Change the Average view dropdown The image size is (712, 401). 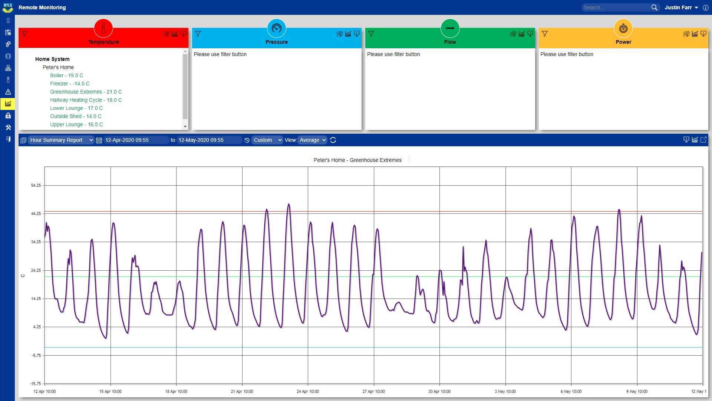coord(313,140)
